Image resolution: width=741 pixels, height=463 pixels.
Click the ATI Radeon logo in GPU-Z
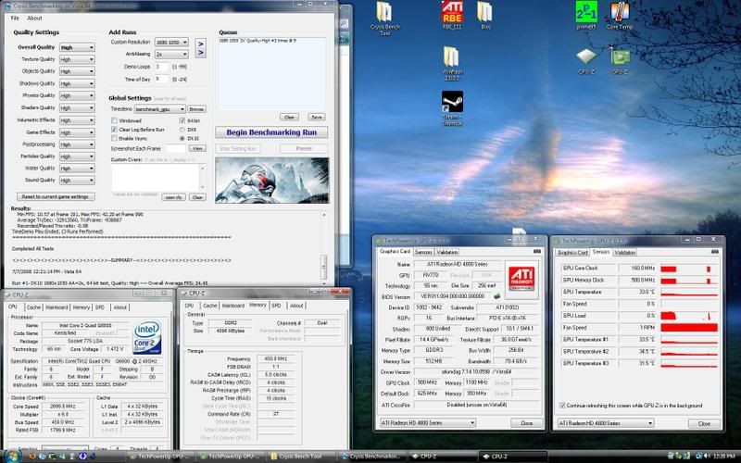521,279
